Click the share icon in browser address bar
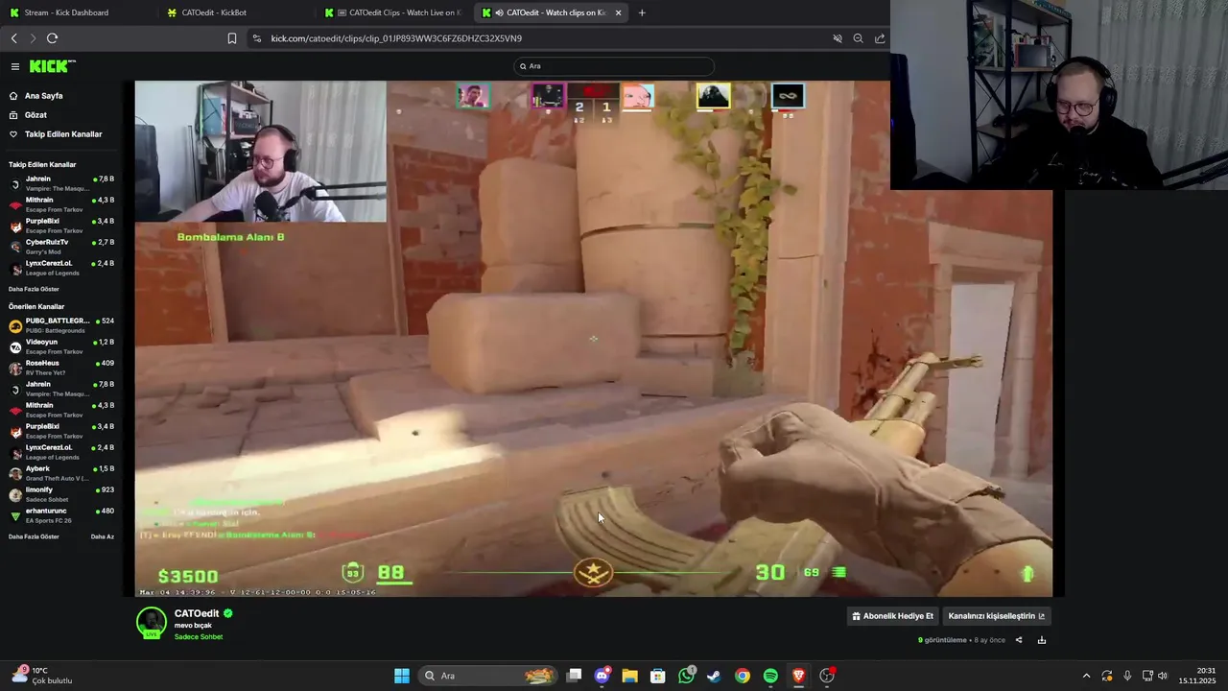This screenshot has height=691, width=1228. [x=880, y=38]
